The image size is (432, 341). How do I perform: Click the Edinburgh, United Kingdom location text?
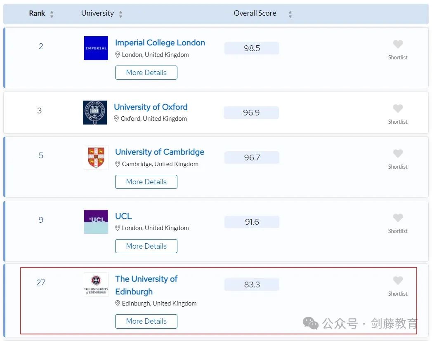tap(159, 303)
